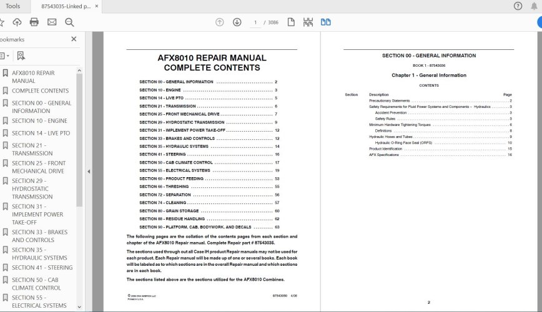Click SECTION 21 - TRANSMISSION contents line
This screenshot has width=542, height=312.
[208, 106]
